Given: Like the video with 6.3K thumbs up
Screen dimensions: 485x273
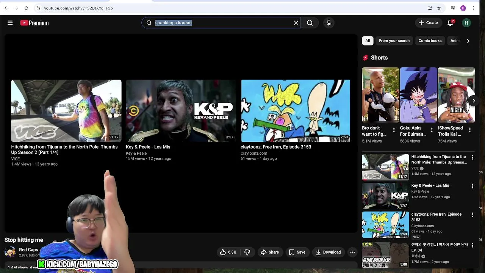Looking at the screenshot, I should pos(228,252).
